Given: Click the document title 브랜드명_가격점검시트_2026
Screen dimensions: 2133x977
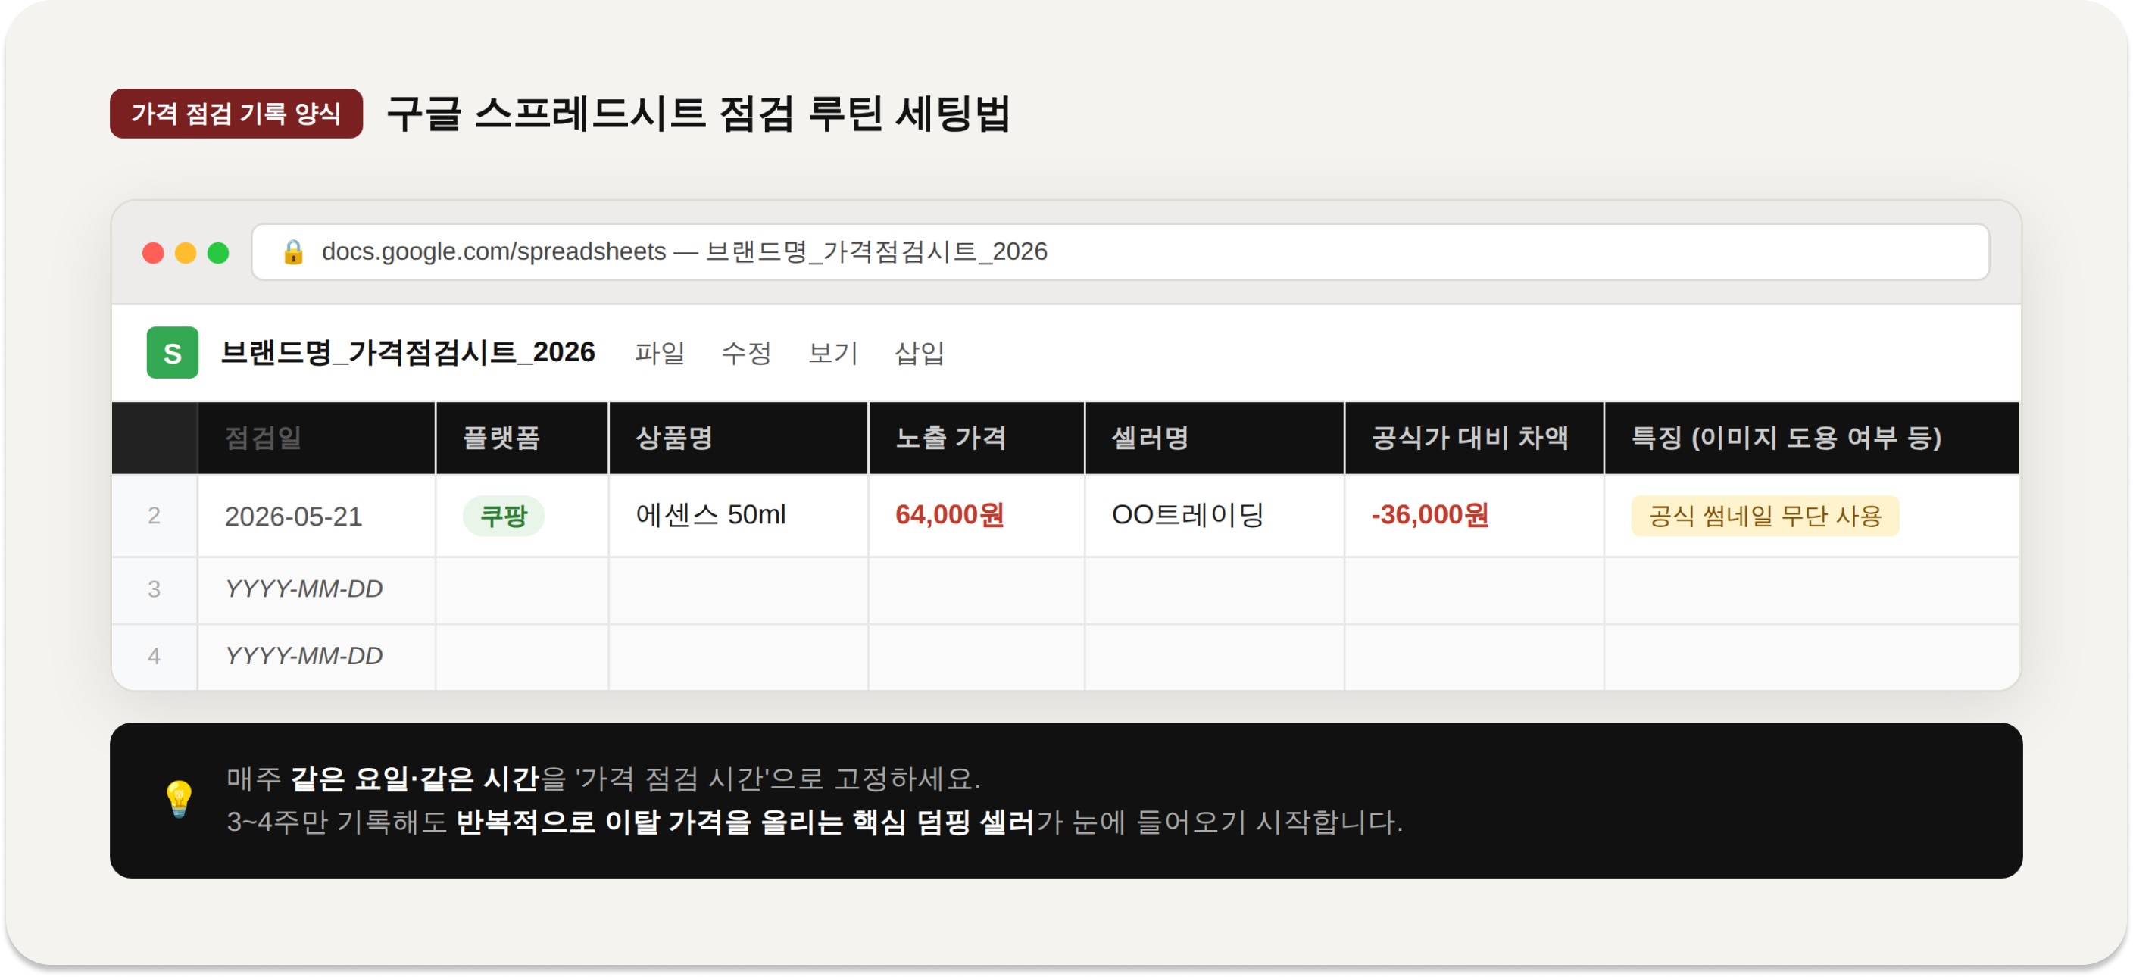Looking at the screenshot, I should (408, 353).
